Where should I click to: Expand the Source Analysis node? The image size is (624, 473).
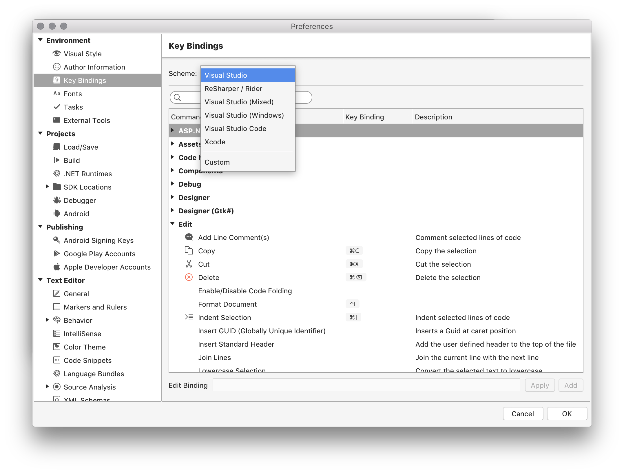point(47,387)
